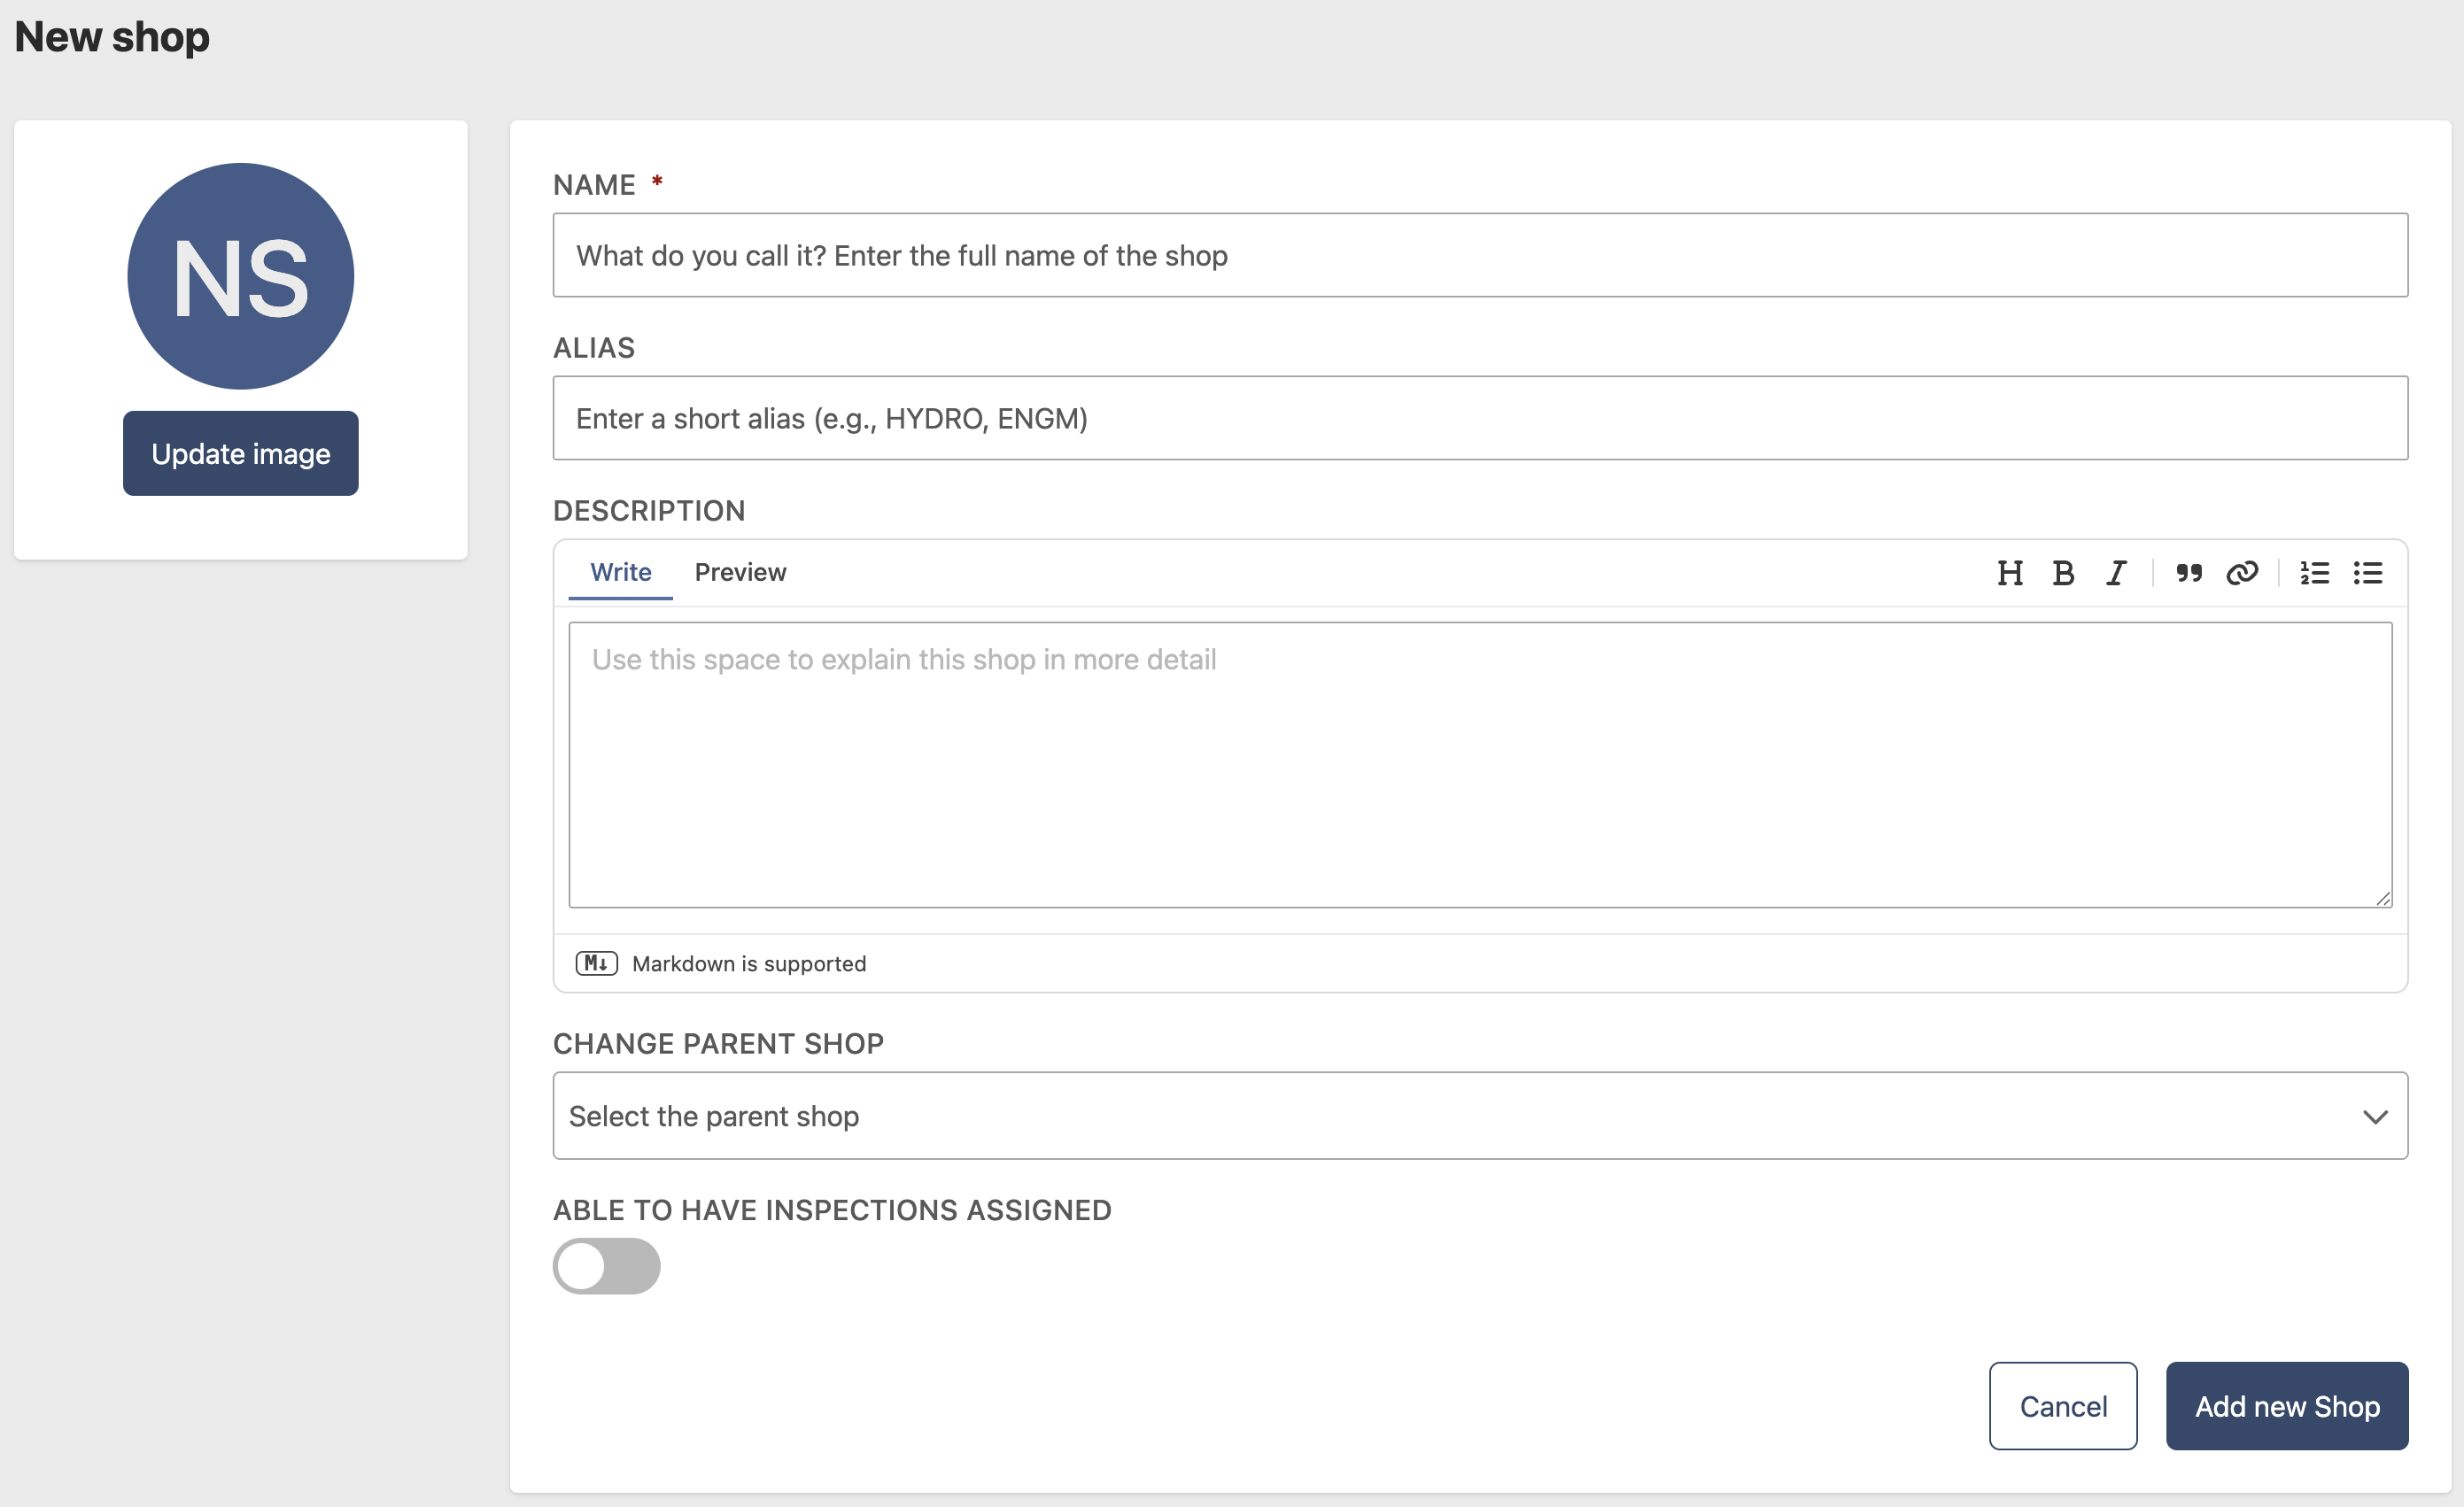Insert a bulleted list
The height and width of the screenshot is (1507, 2464).
click(2368, 573)
